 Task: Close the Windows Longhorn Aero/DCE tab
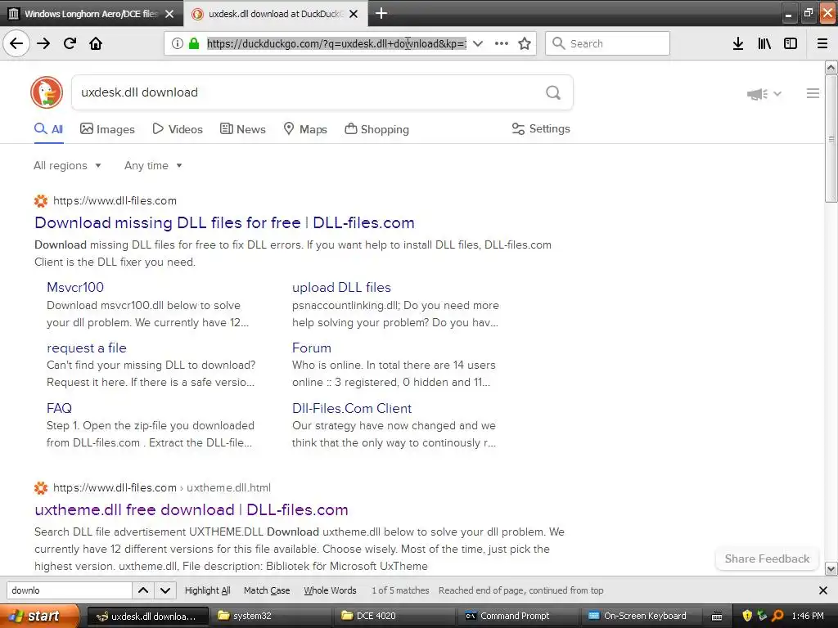(169, 14)
